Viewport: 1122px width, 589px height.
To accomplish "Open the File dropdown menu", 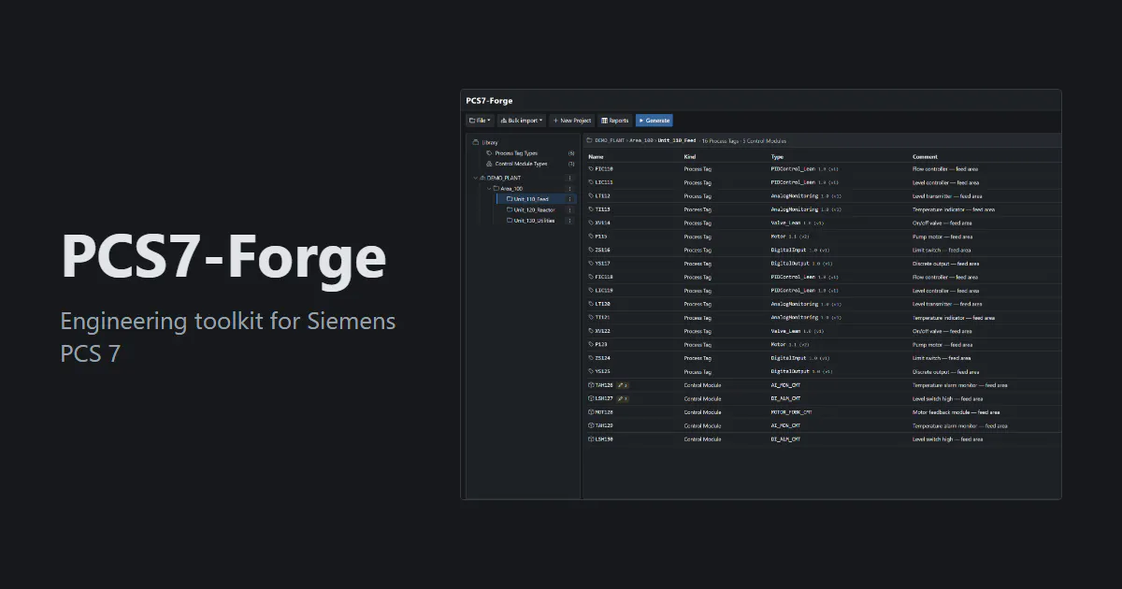I will click(480, 121).
